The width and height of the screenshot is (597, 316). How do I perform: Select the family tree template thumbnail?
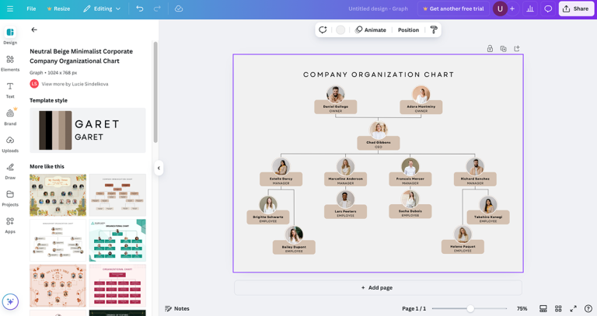[58, 195]
